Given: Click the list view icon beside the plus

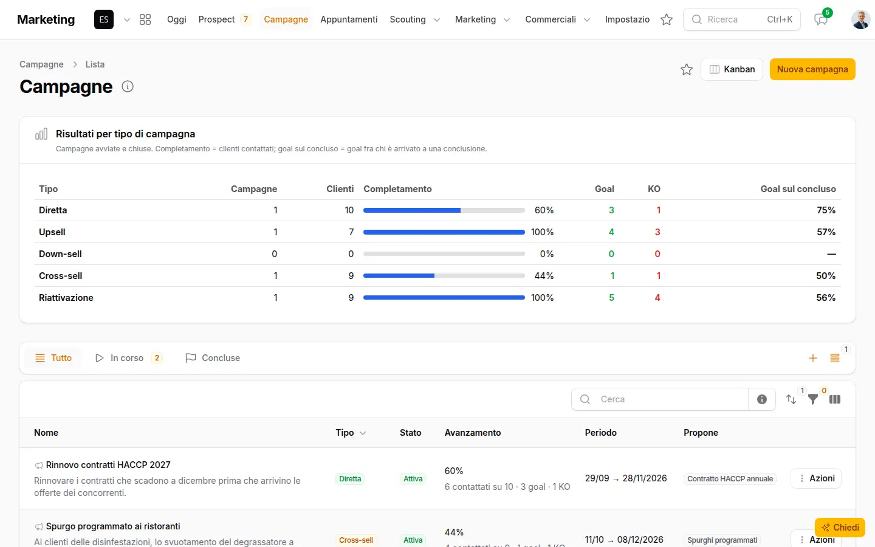Looking at the screenshot, I should pos(835,358).
